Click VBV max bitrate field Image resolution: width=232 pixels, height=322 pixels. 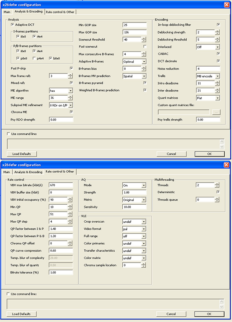coord(61,185)
